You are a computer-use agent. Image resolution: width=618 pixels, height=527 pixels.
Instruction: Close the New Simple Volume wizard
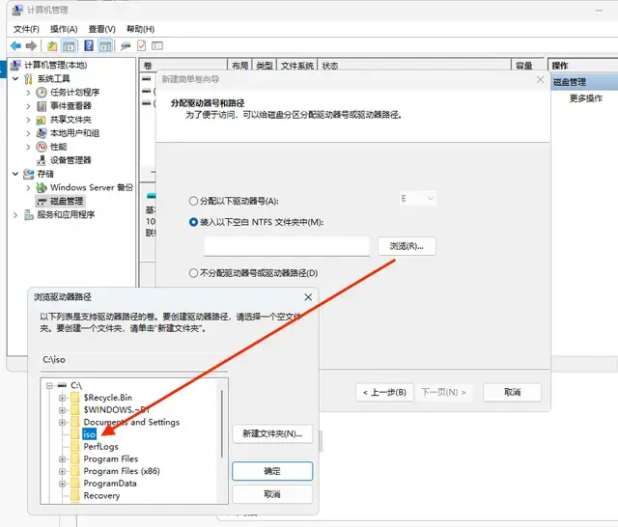pyautogui.click(x=541, y=80)
